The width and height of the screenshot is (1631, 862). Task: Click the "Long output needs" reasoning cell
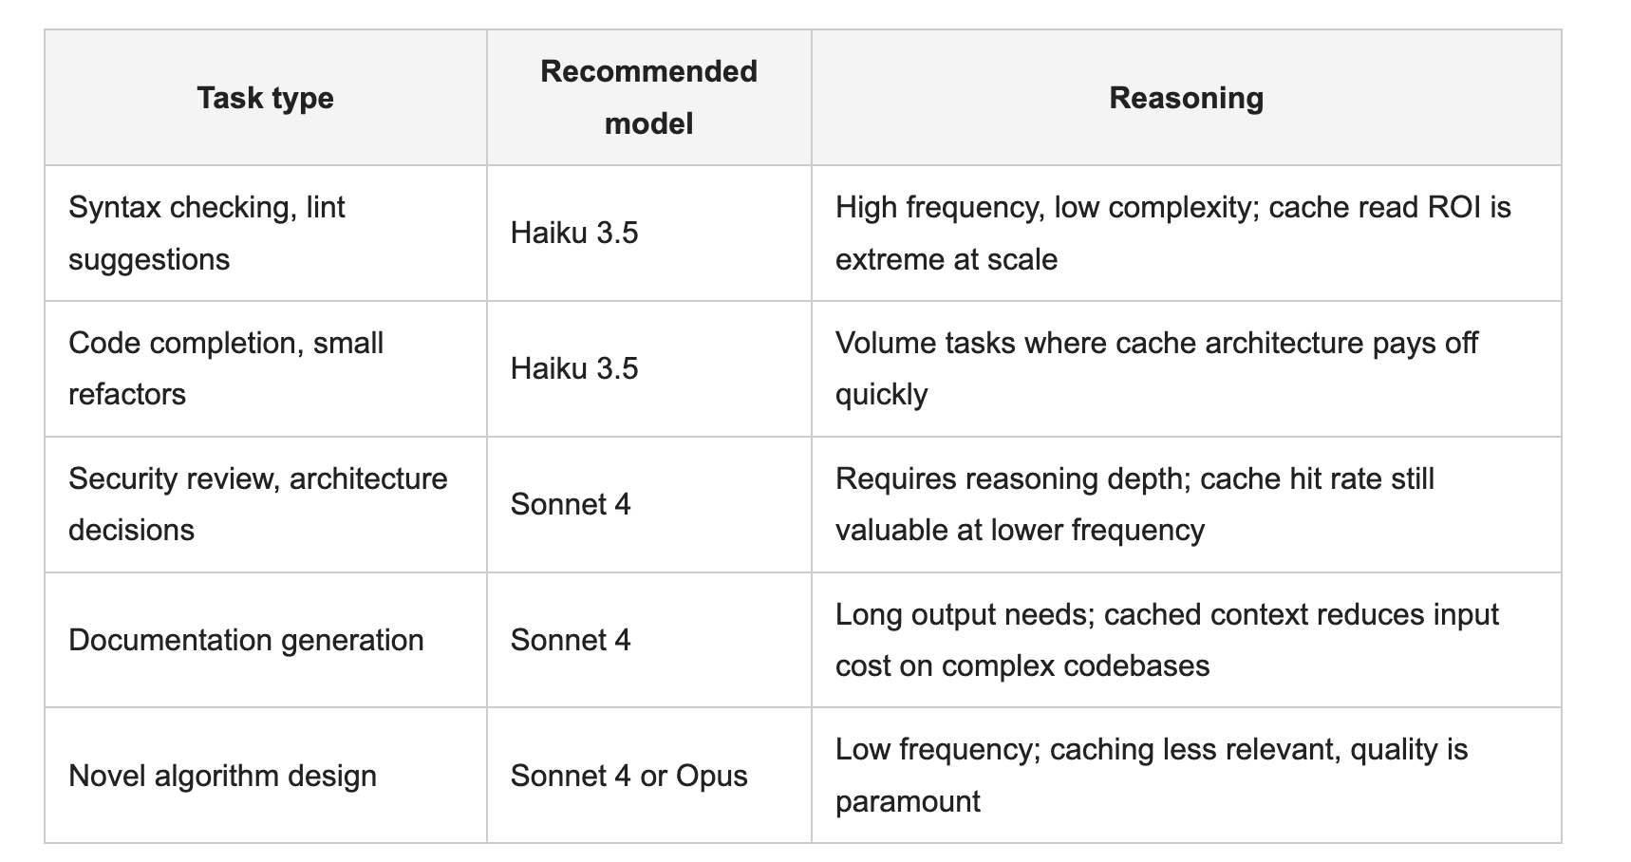pyautogui.click(x=1186, y=640)
